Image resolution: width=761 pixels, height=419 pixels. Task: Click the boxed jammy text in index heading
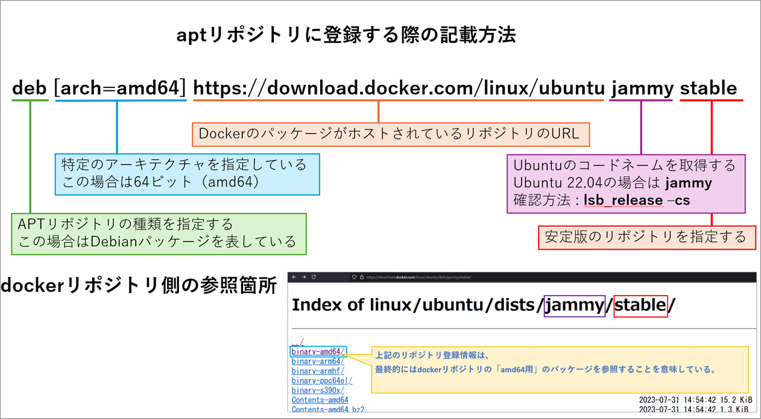(x=574, y=305)
